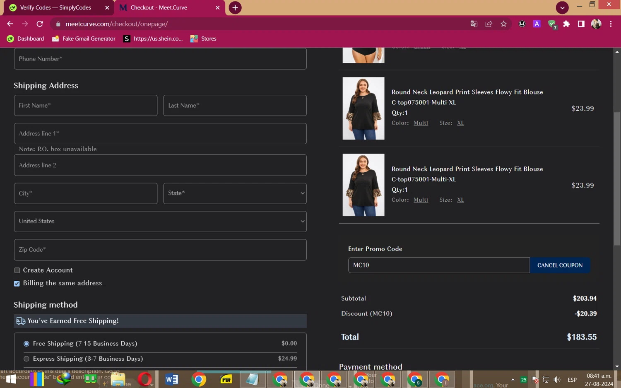The height and width of the screenshot is (388, 621).
Task: Open the United States country dropdown
Action: [x=160, y=222]
